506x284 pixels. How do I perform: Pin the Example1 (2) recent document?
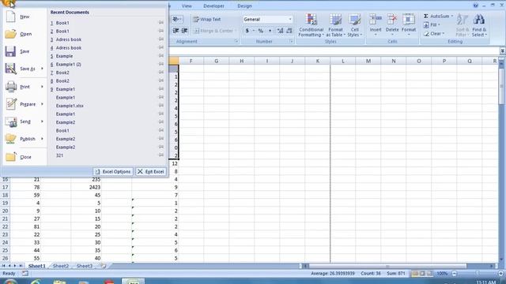click(161, 64)
